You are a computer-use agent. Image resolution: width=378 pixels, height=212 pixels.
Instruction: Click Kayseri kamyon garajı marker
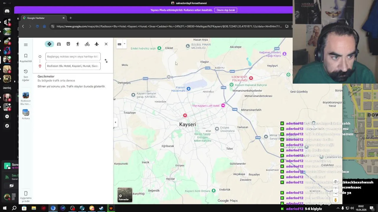133,95
